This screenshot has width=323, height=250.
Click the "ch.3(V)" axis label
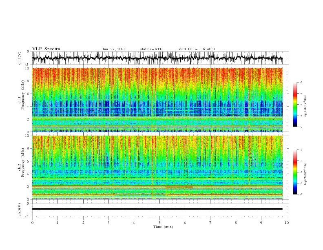20,210
